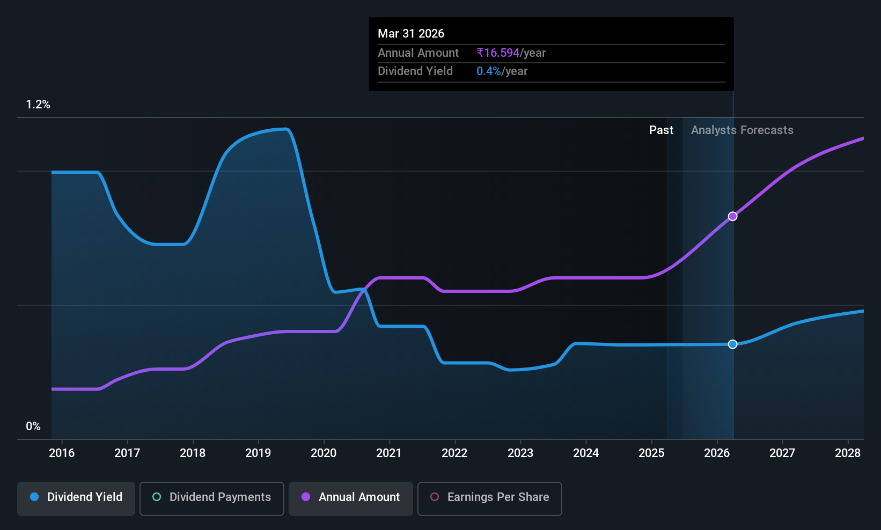Click the 2016 x-axis year label

pos(62,453)
